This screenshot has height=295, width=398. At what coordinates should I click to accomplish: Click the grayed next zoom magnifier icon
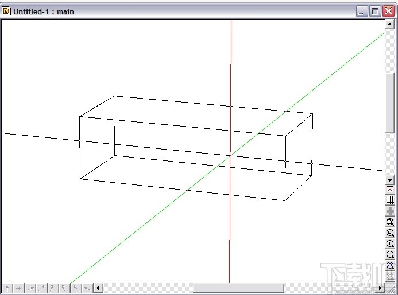point(390,276)
